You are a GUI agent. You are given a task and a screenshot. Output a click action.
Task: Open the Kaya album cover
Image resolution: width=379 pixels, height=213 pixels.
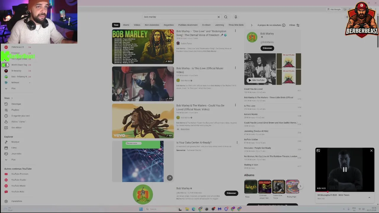point(251,187)
